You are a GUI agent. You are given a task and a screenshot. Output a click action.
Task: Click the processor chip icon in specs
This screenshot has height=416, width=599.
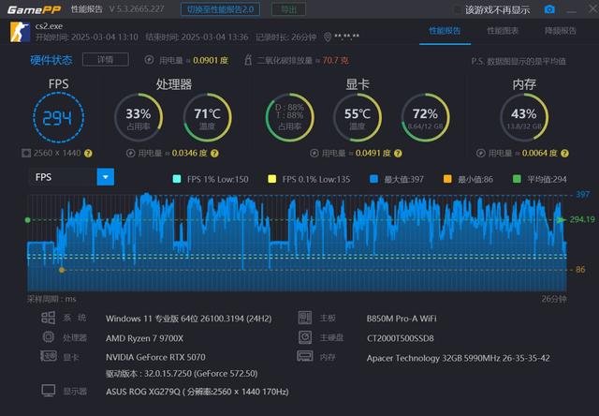click(x=49, y=337)
